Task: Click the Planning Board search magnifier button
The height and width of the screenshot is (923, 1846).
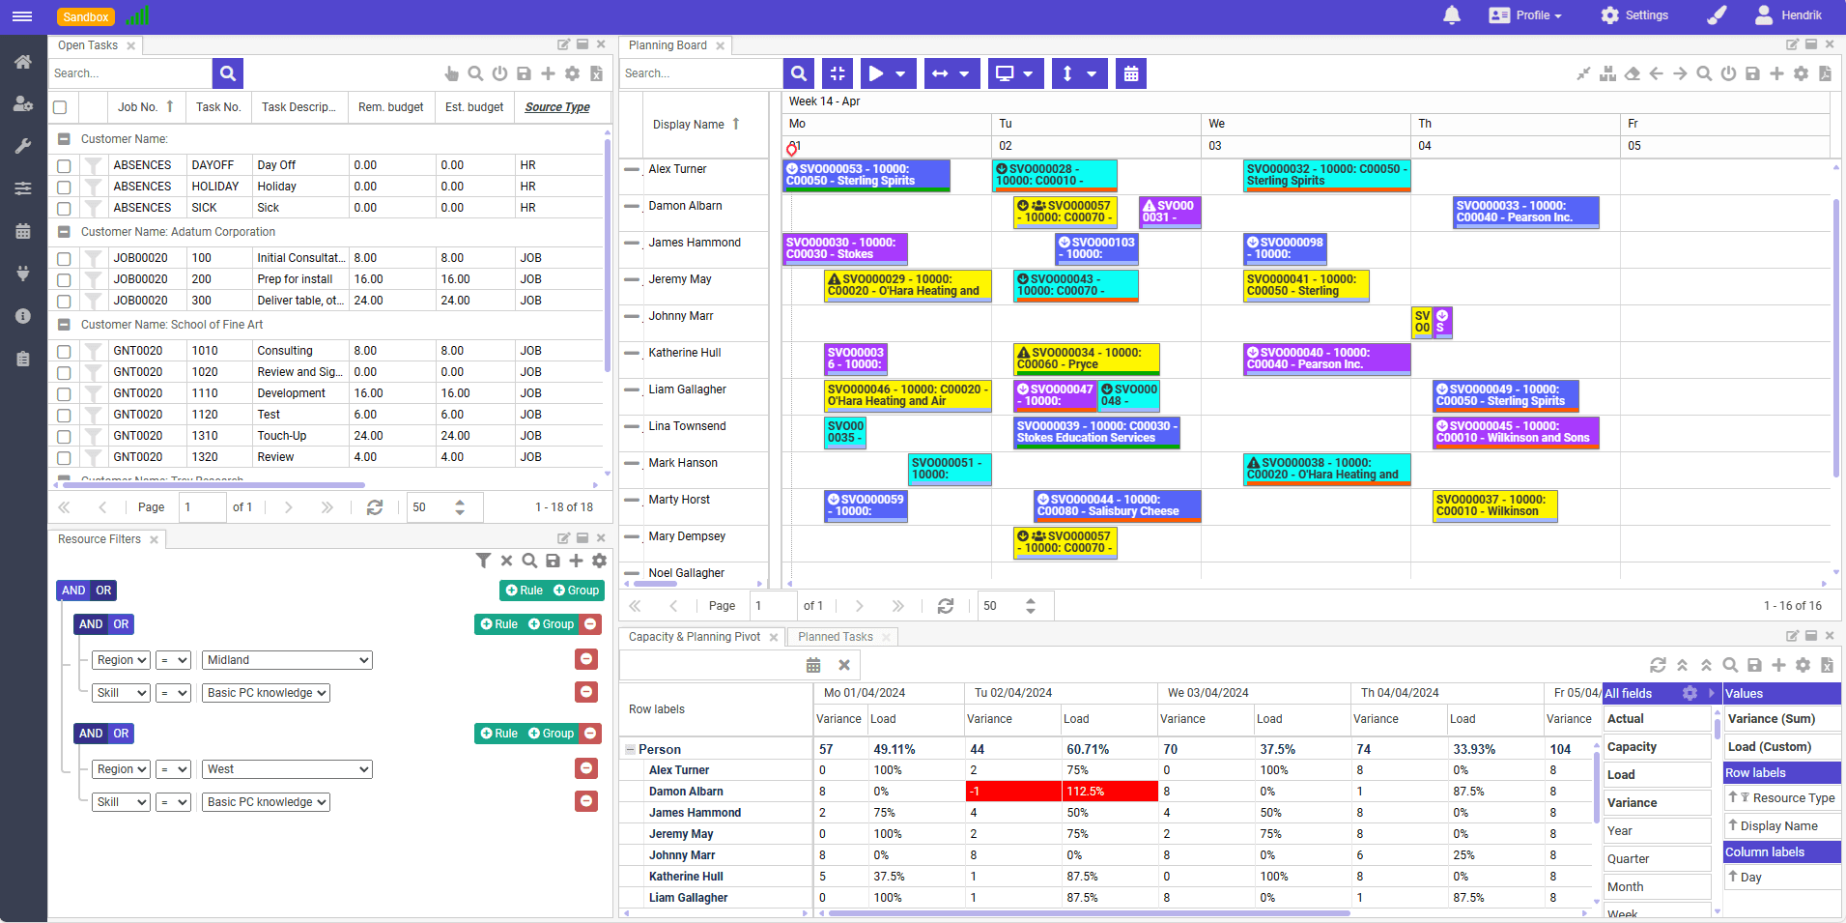Action: tap(798, 73)
